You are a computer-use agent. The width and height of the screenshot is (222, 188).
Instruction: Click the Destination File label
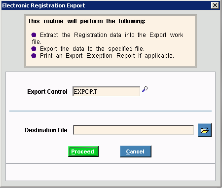pyautogui.click(x=46, y=130)
